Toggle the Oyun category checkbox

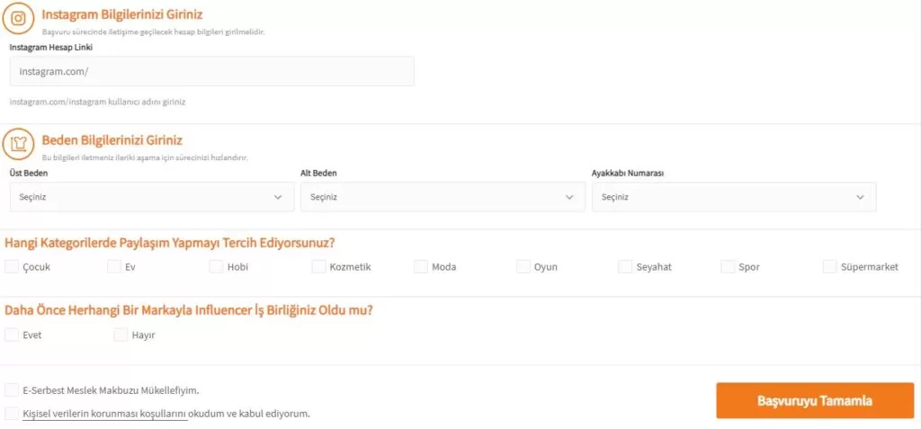click(524, 266)
